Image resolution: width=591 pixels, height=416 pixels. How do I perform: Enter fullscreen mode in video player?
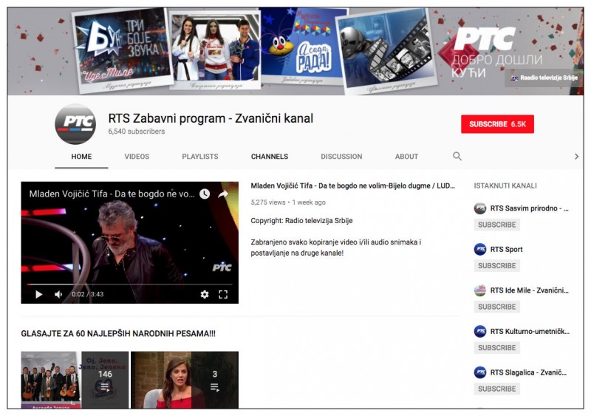(x=223, y=294)
